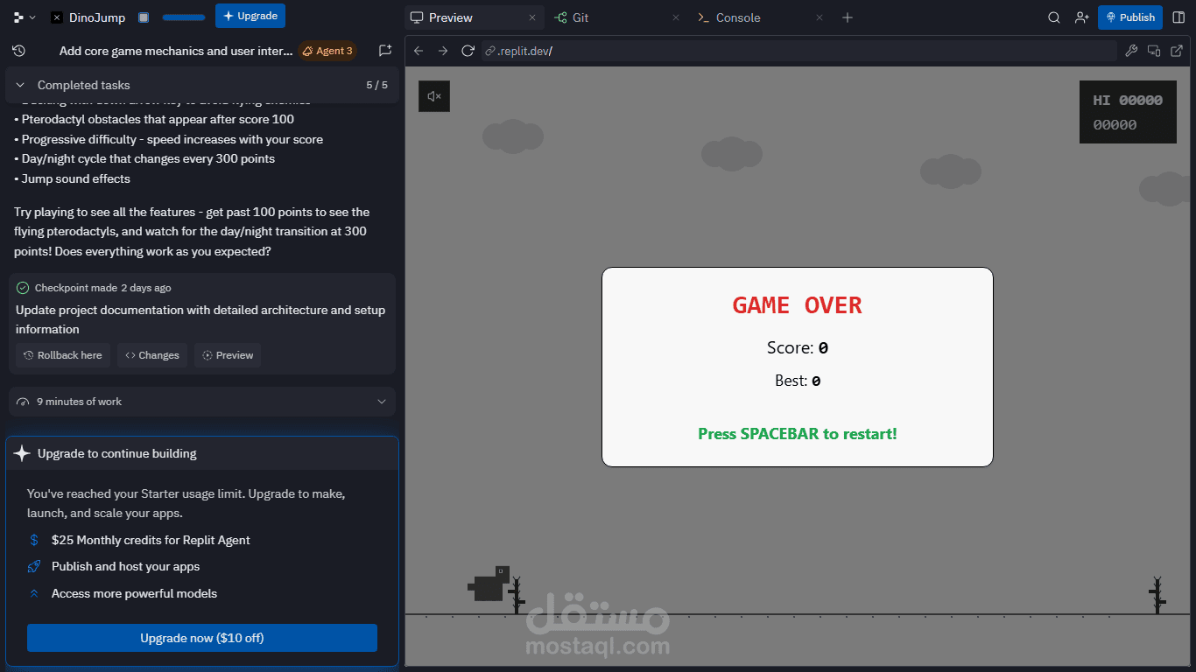Open the Replit main menu logo
Viewport: 1196px width, 672px height.
[x=18, y=17]
